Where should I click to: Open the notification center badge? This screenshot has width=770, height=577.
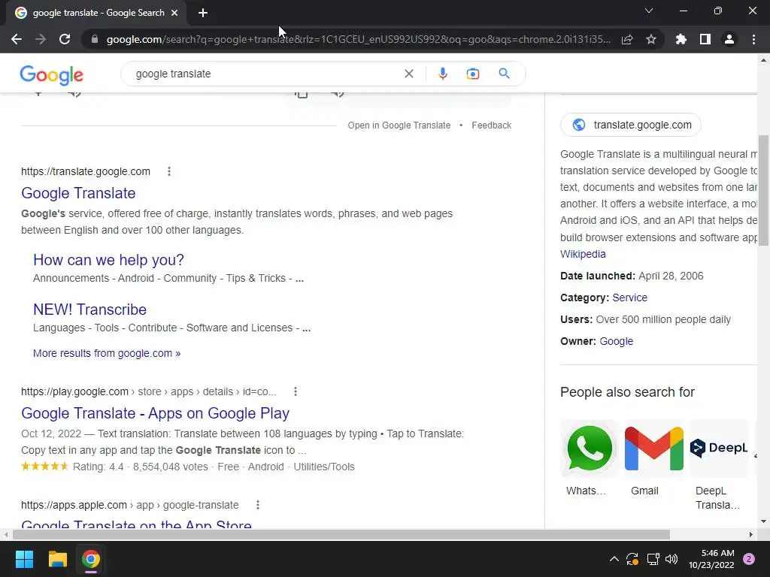click(749, 559)
